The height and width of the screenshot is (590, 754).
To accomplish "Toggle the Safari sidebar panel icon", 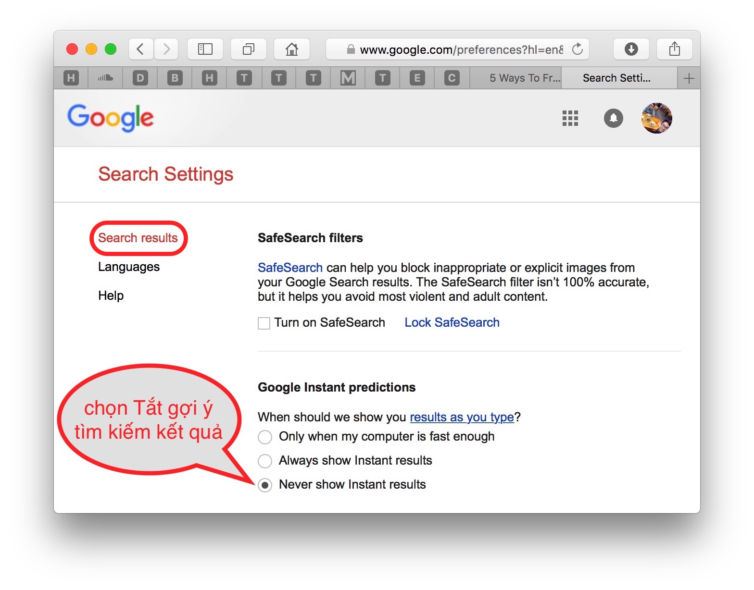I will (205, 49).
